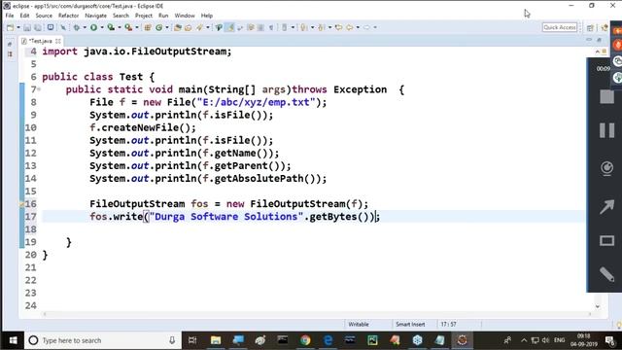Open the Refactor menu
This screenshot has height=350, width=622.
click(x=68, y=16)
